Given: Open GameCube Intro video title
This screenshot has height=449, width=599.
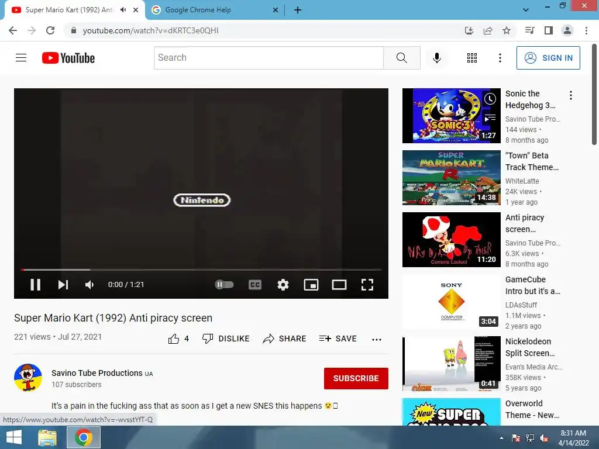Looking at the screenshot, I should pyautogui.click(x=532, y=285).
